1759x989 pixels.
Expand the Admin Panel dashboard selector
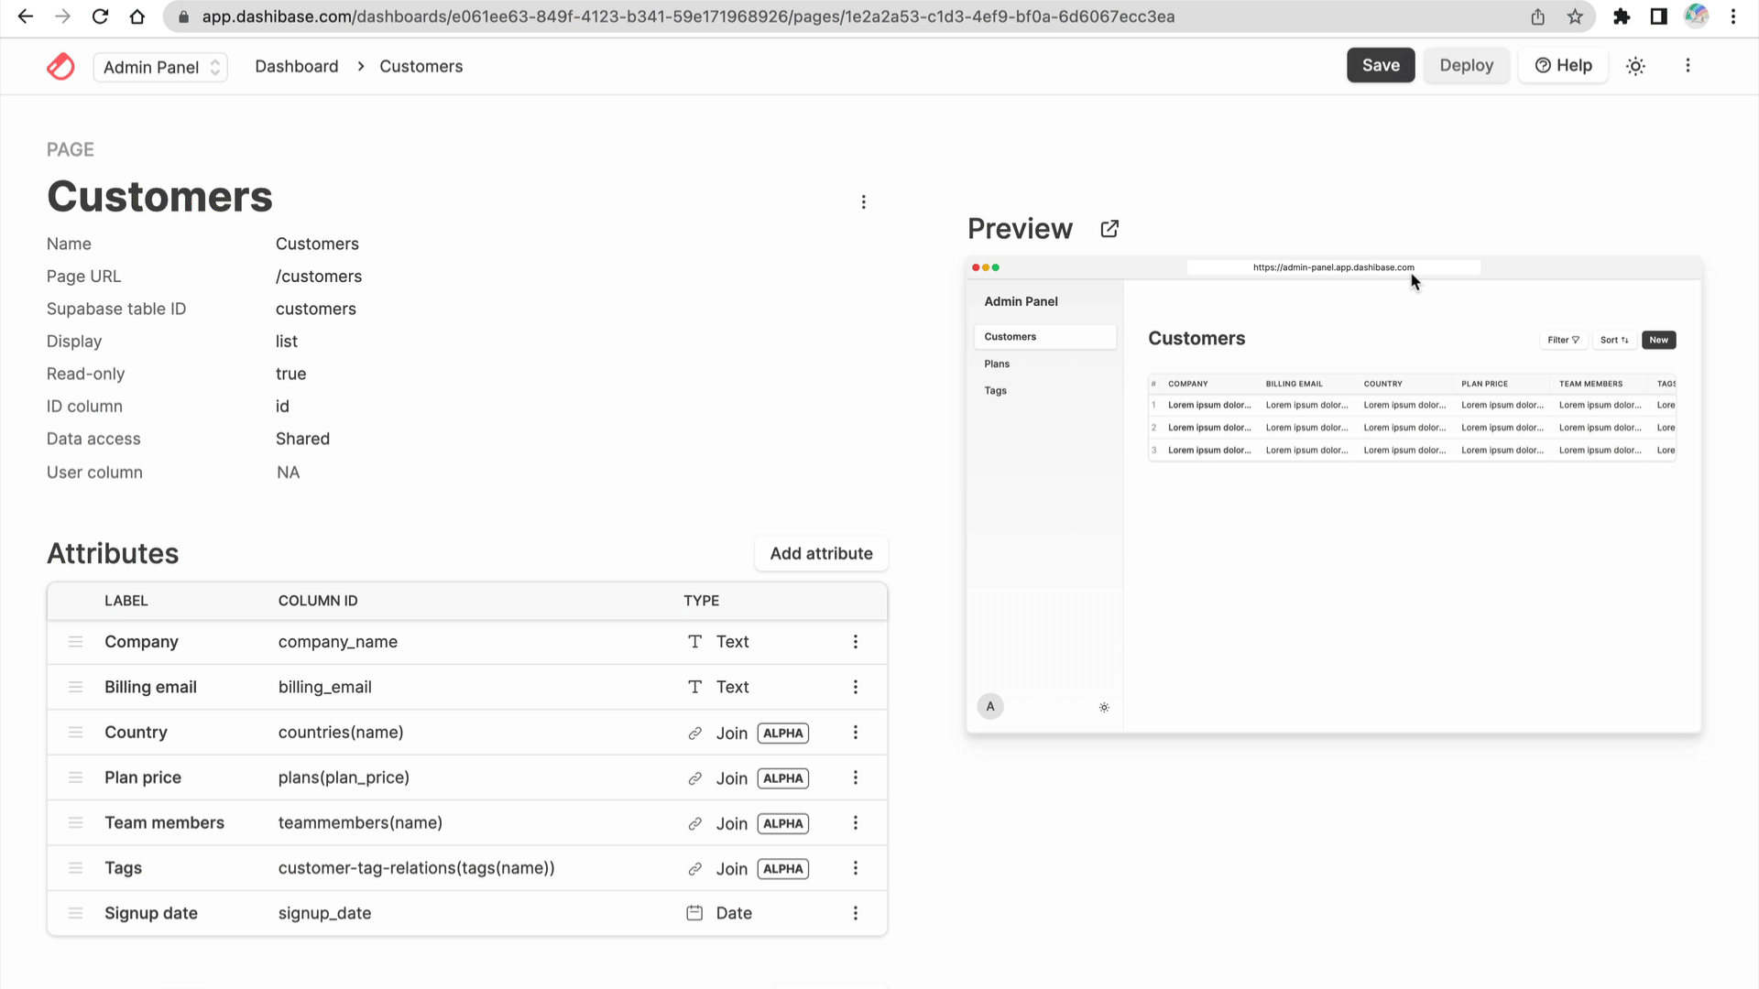(160, 67)
